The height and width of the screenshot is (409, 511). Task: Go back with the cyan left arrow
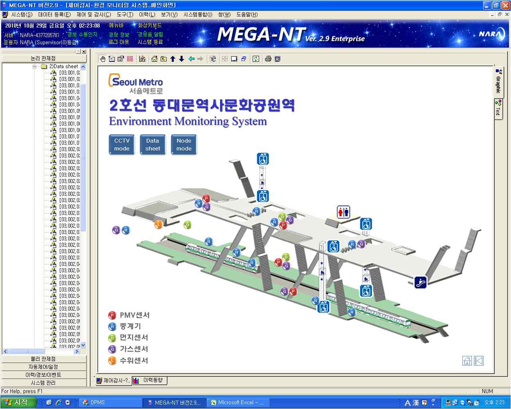pyautogui.click(x=191, y=59)
